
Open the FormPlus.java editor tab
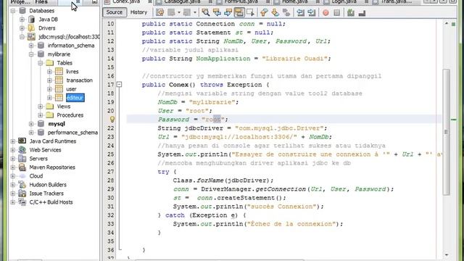(x=241, y=1)
